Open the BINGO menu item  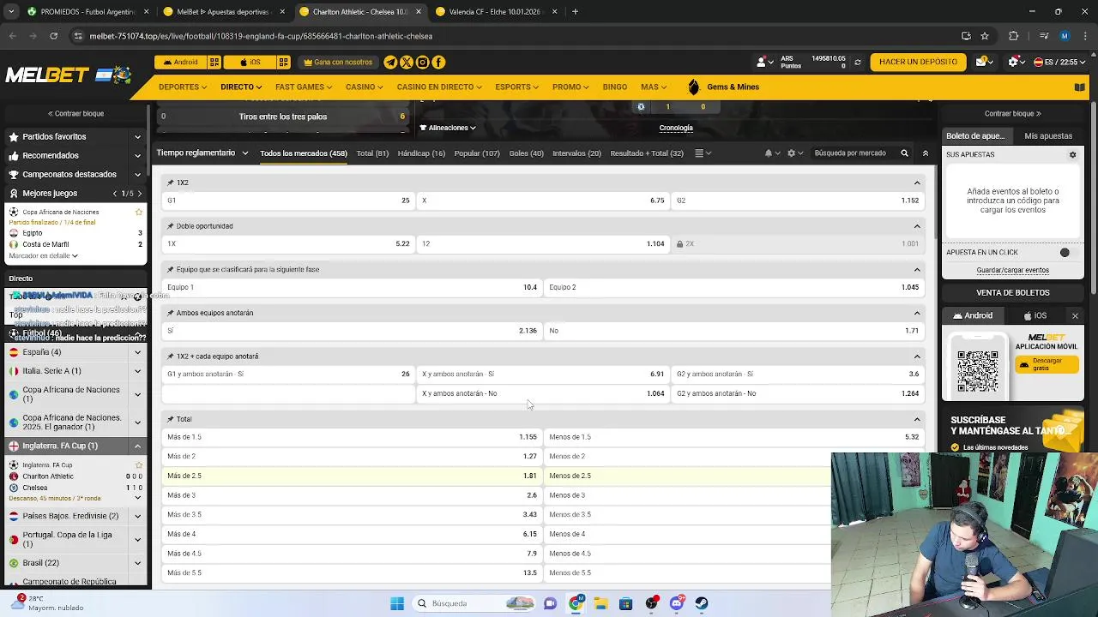pos(615,87)
